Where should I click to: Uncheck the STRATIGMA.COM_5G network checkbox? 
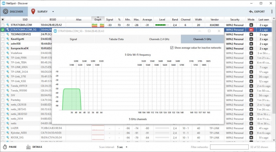3,30
